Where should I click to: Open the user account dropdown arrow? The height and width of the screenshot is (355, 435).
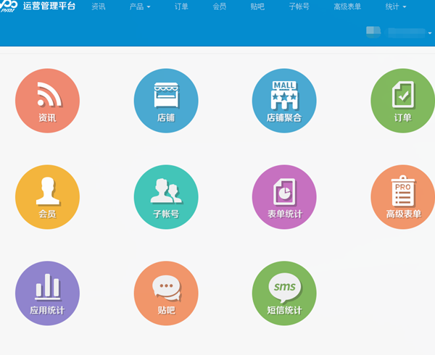(429, 33)
